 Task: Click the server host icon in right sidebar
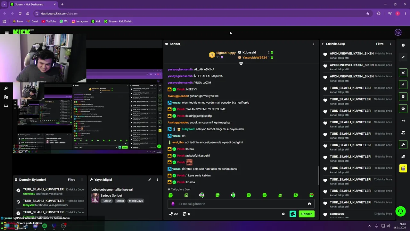(403, 133)
